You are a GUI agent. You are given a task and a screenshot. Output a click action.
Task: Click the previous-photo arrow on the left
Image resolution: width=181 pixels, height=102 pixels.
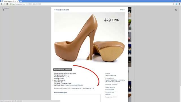pos(3,10)
